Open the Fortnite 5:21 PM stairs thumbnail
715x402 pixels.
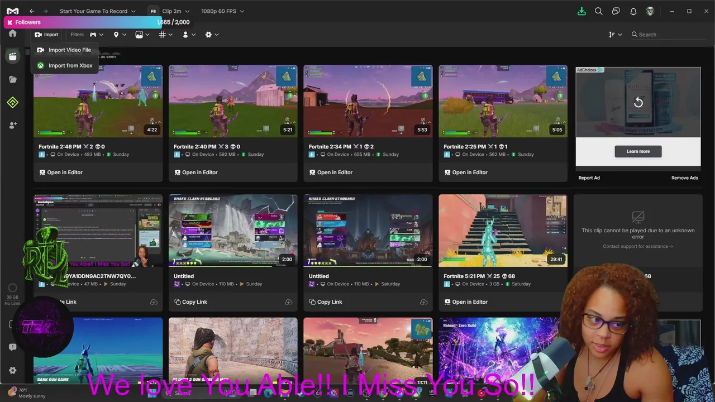[x=503, y=231]
